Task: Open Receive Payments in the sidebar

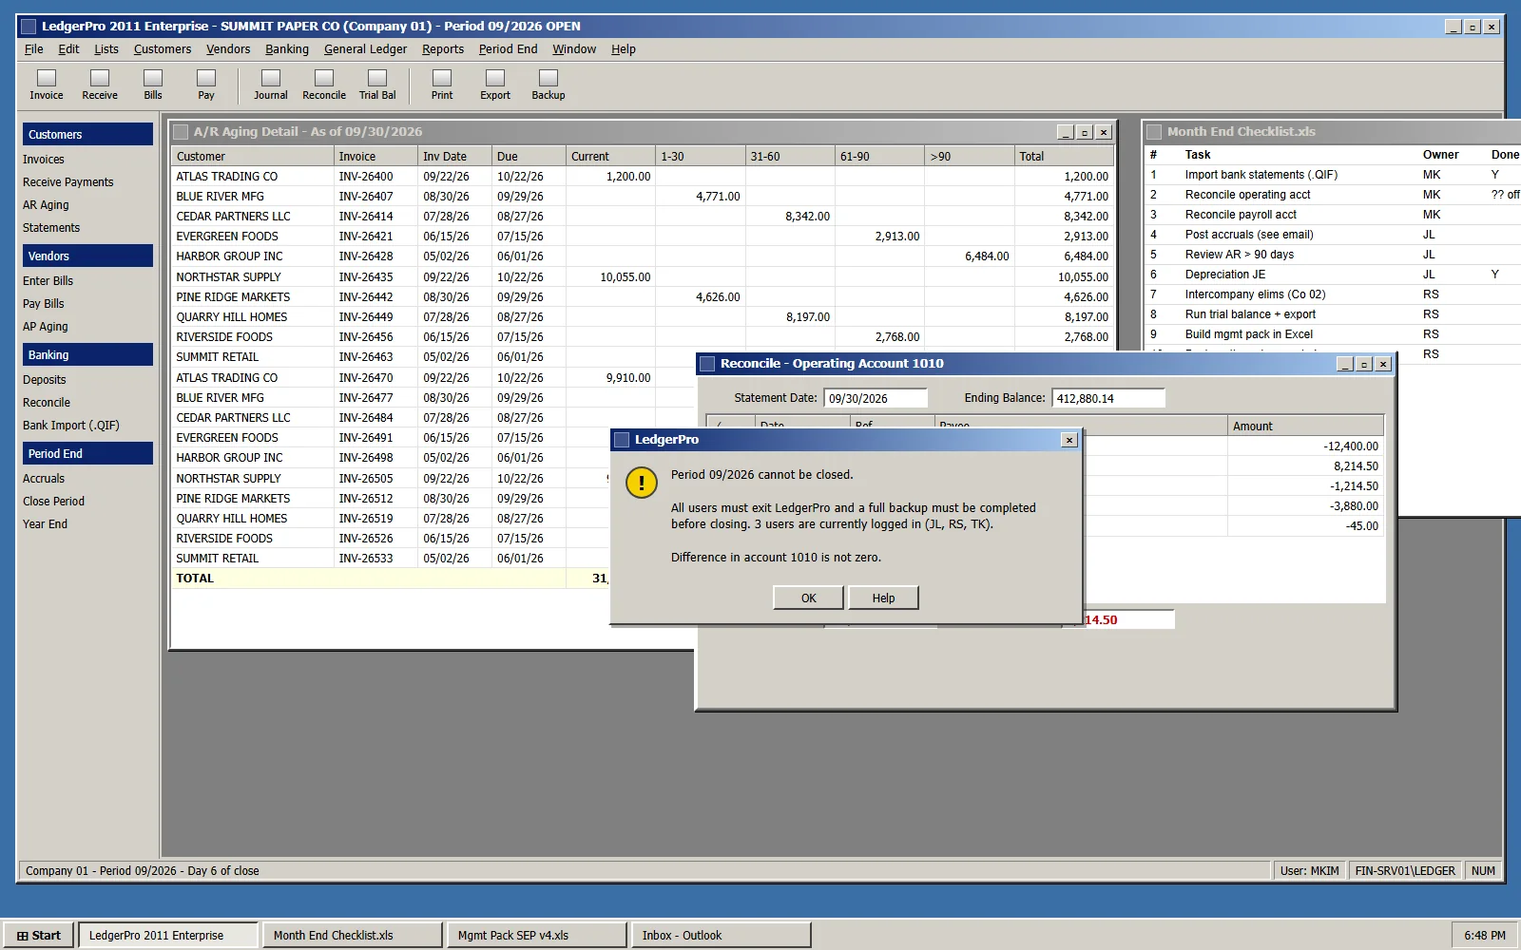Action: 68,182
